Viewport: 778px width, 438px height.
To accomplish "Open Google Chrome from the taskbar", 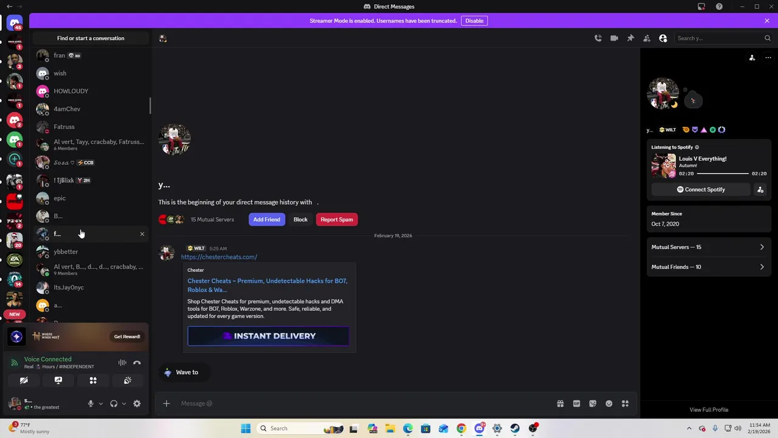I will 461,428.
